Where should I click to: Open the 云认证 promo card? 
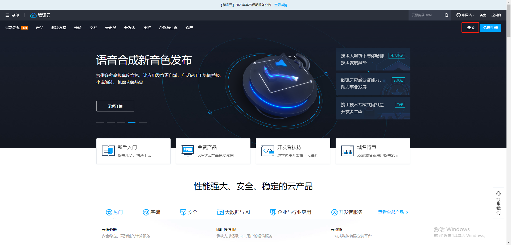(x=373, y=84)
